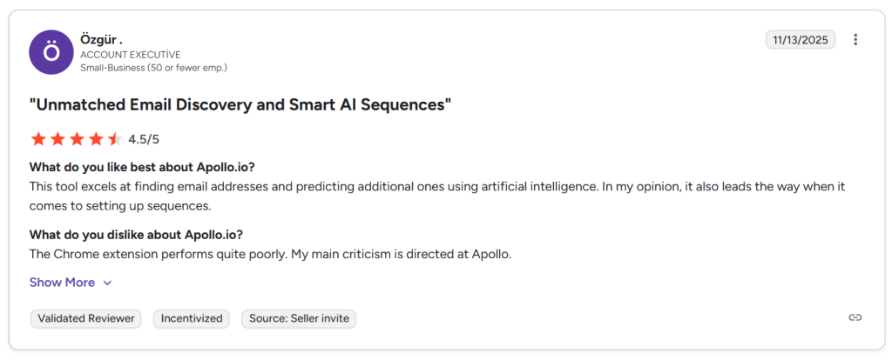892x360 pixels.
Task: Click the Source: Seller invite badge
Action: tap(299, 318)
